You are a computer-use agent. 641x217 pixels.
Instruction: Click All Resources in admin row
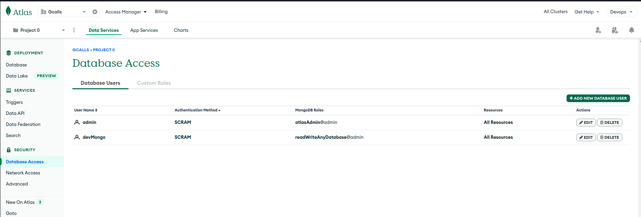(498, 122)
